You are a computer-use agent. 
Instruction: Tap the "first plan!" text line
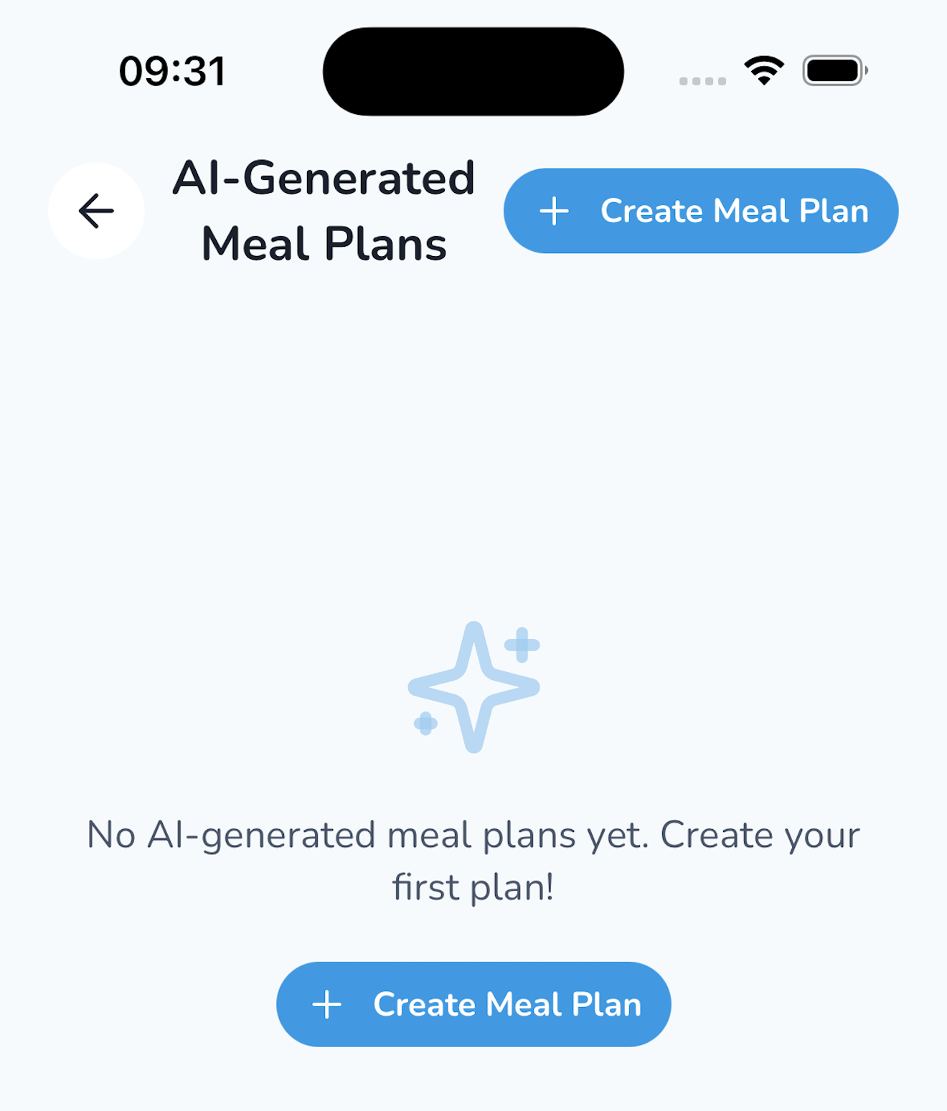coord(473,887)
